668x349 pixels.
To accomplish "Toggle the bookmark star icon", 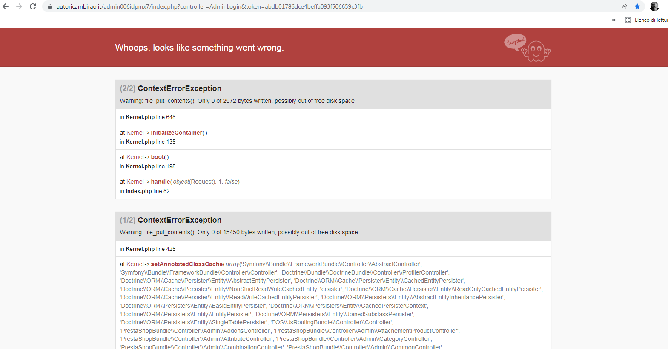I will 637,6.
